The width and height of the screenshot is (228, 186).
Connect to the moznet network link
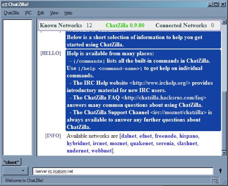pos(118,143)
